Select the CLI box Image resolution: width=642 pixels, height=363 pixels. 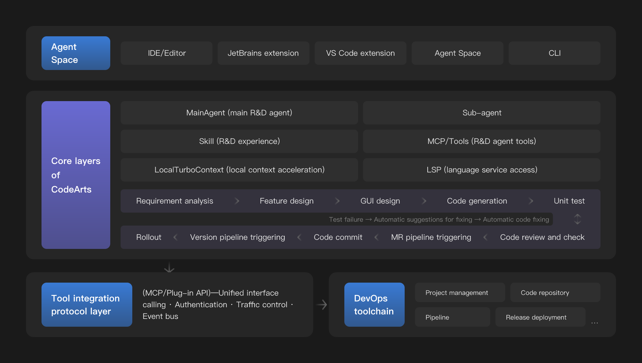click(x=554, y=53)
